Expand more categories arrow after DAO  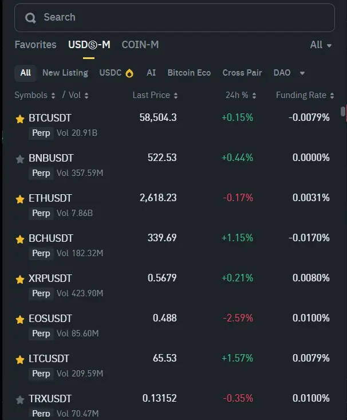coord(302,73)
